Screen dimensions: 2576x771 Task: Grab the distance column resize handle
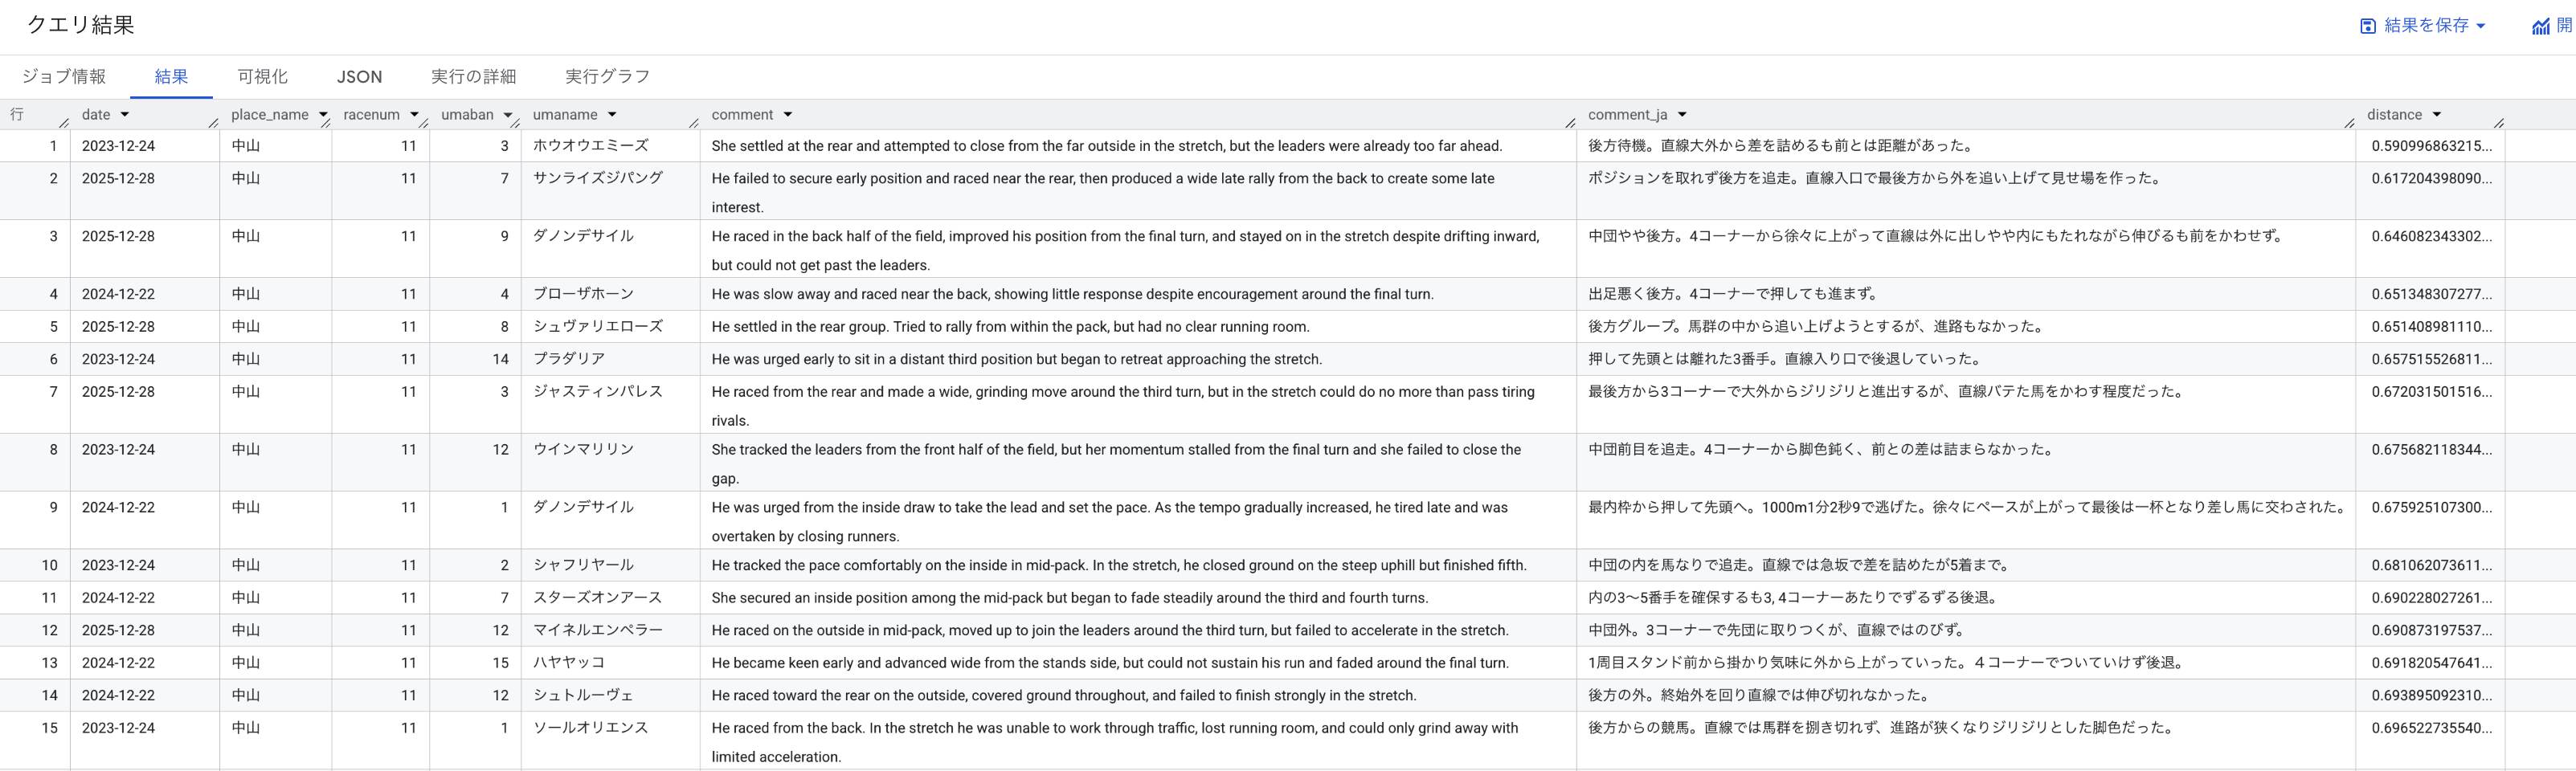2498,123
